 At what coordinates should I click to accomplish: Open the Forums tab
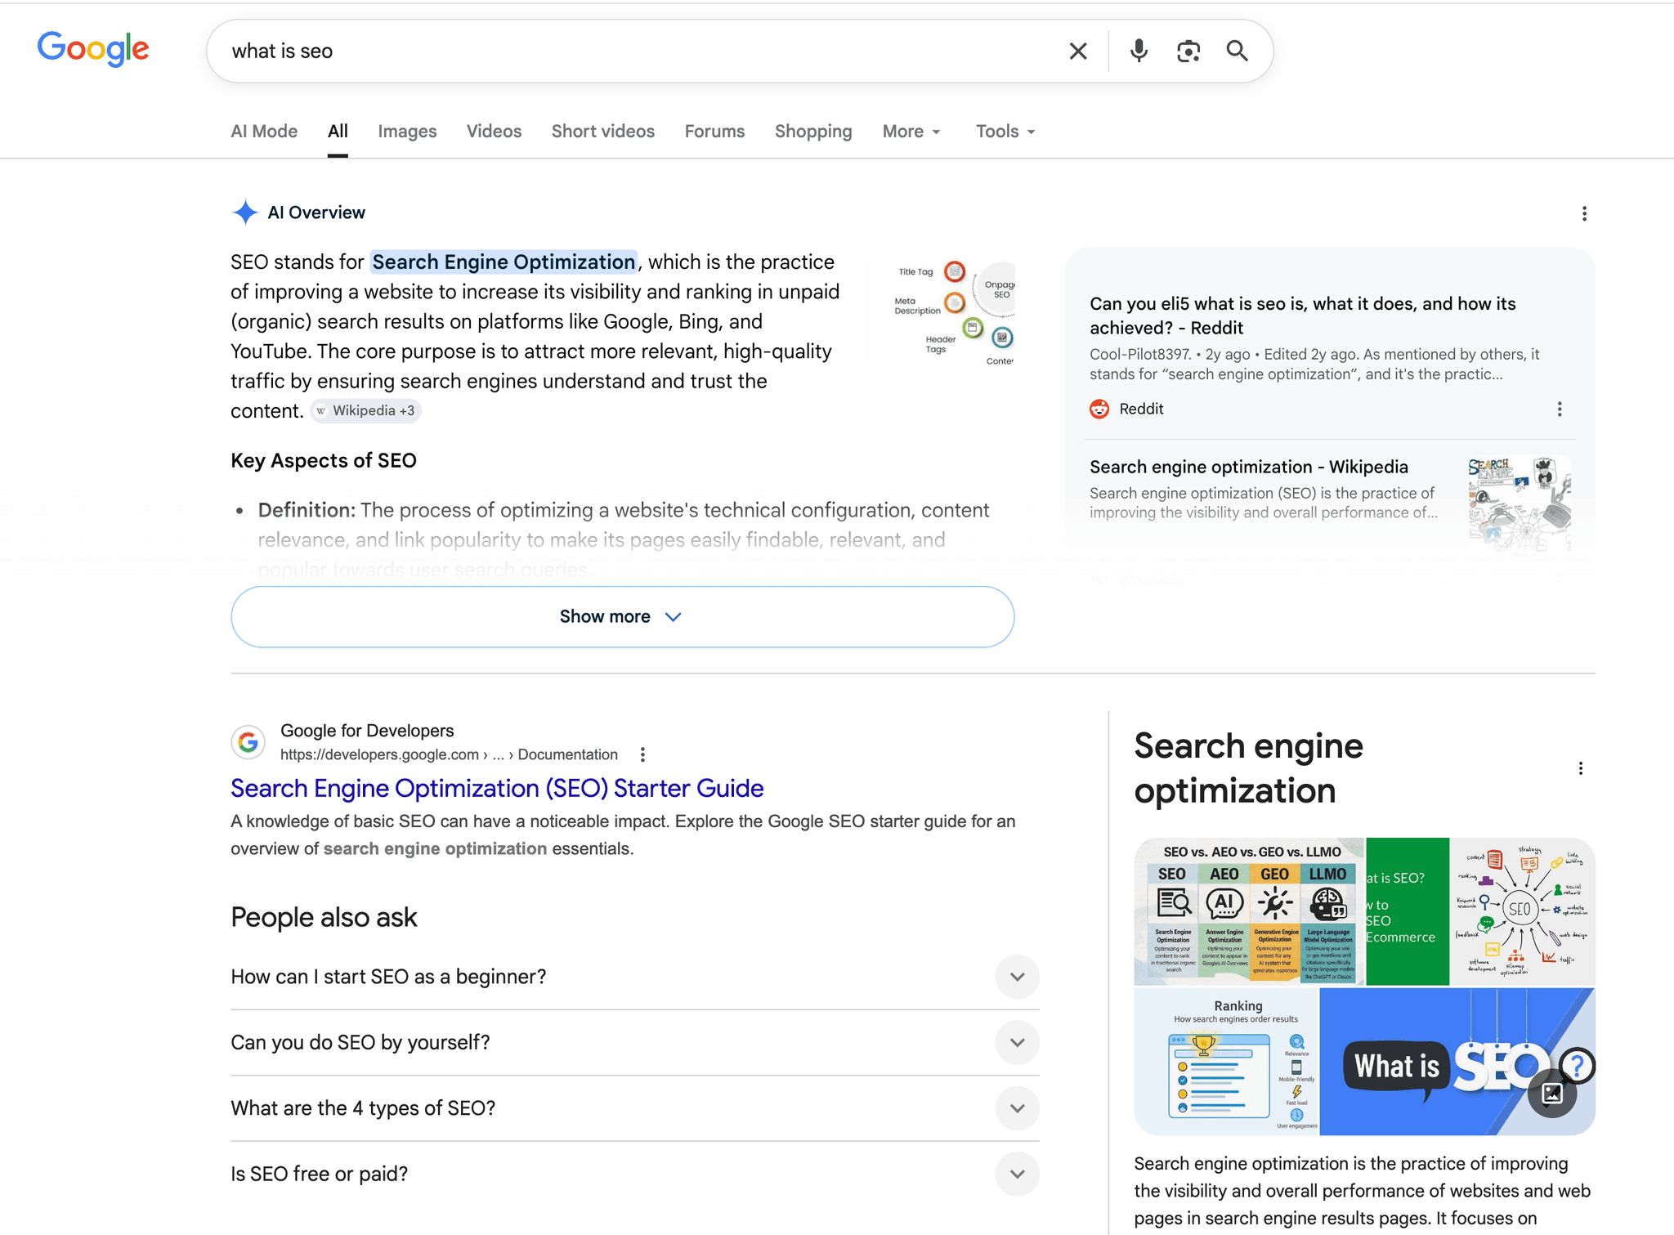714,132
